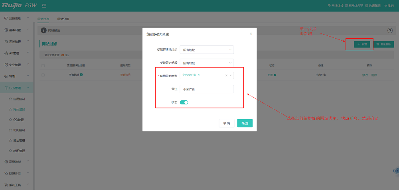Click the sidebar collapse icon beside EGW logo
399x190 pixels.
[44, 5]
